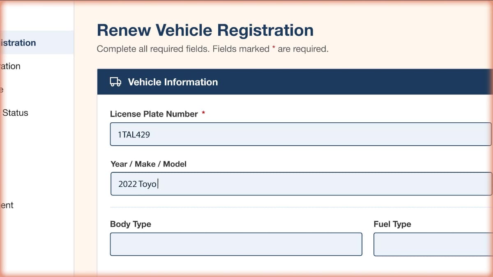
Task: Select the highlighted sidebar item ending in "istration"
Action: point(18,43)
